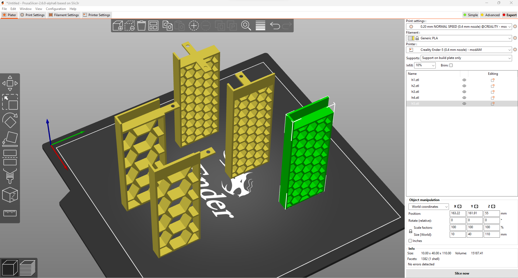
Task: Select the Move tool in the left toolbar
Action: [x=10, y=83]
